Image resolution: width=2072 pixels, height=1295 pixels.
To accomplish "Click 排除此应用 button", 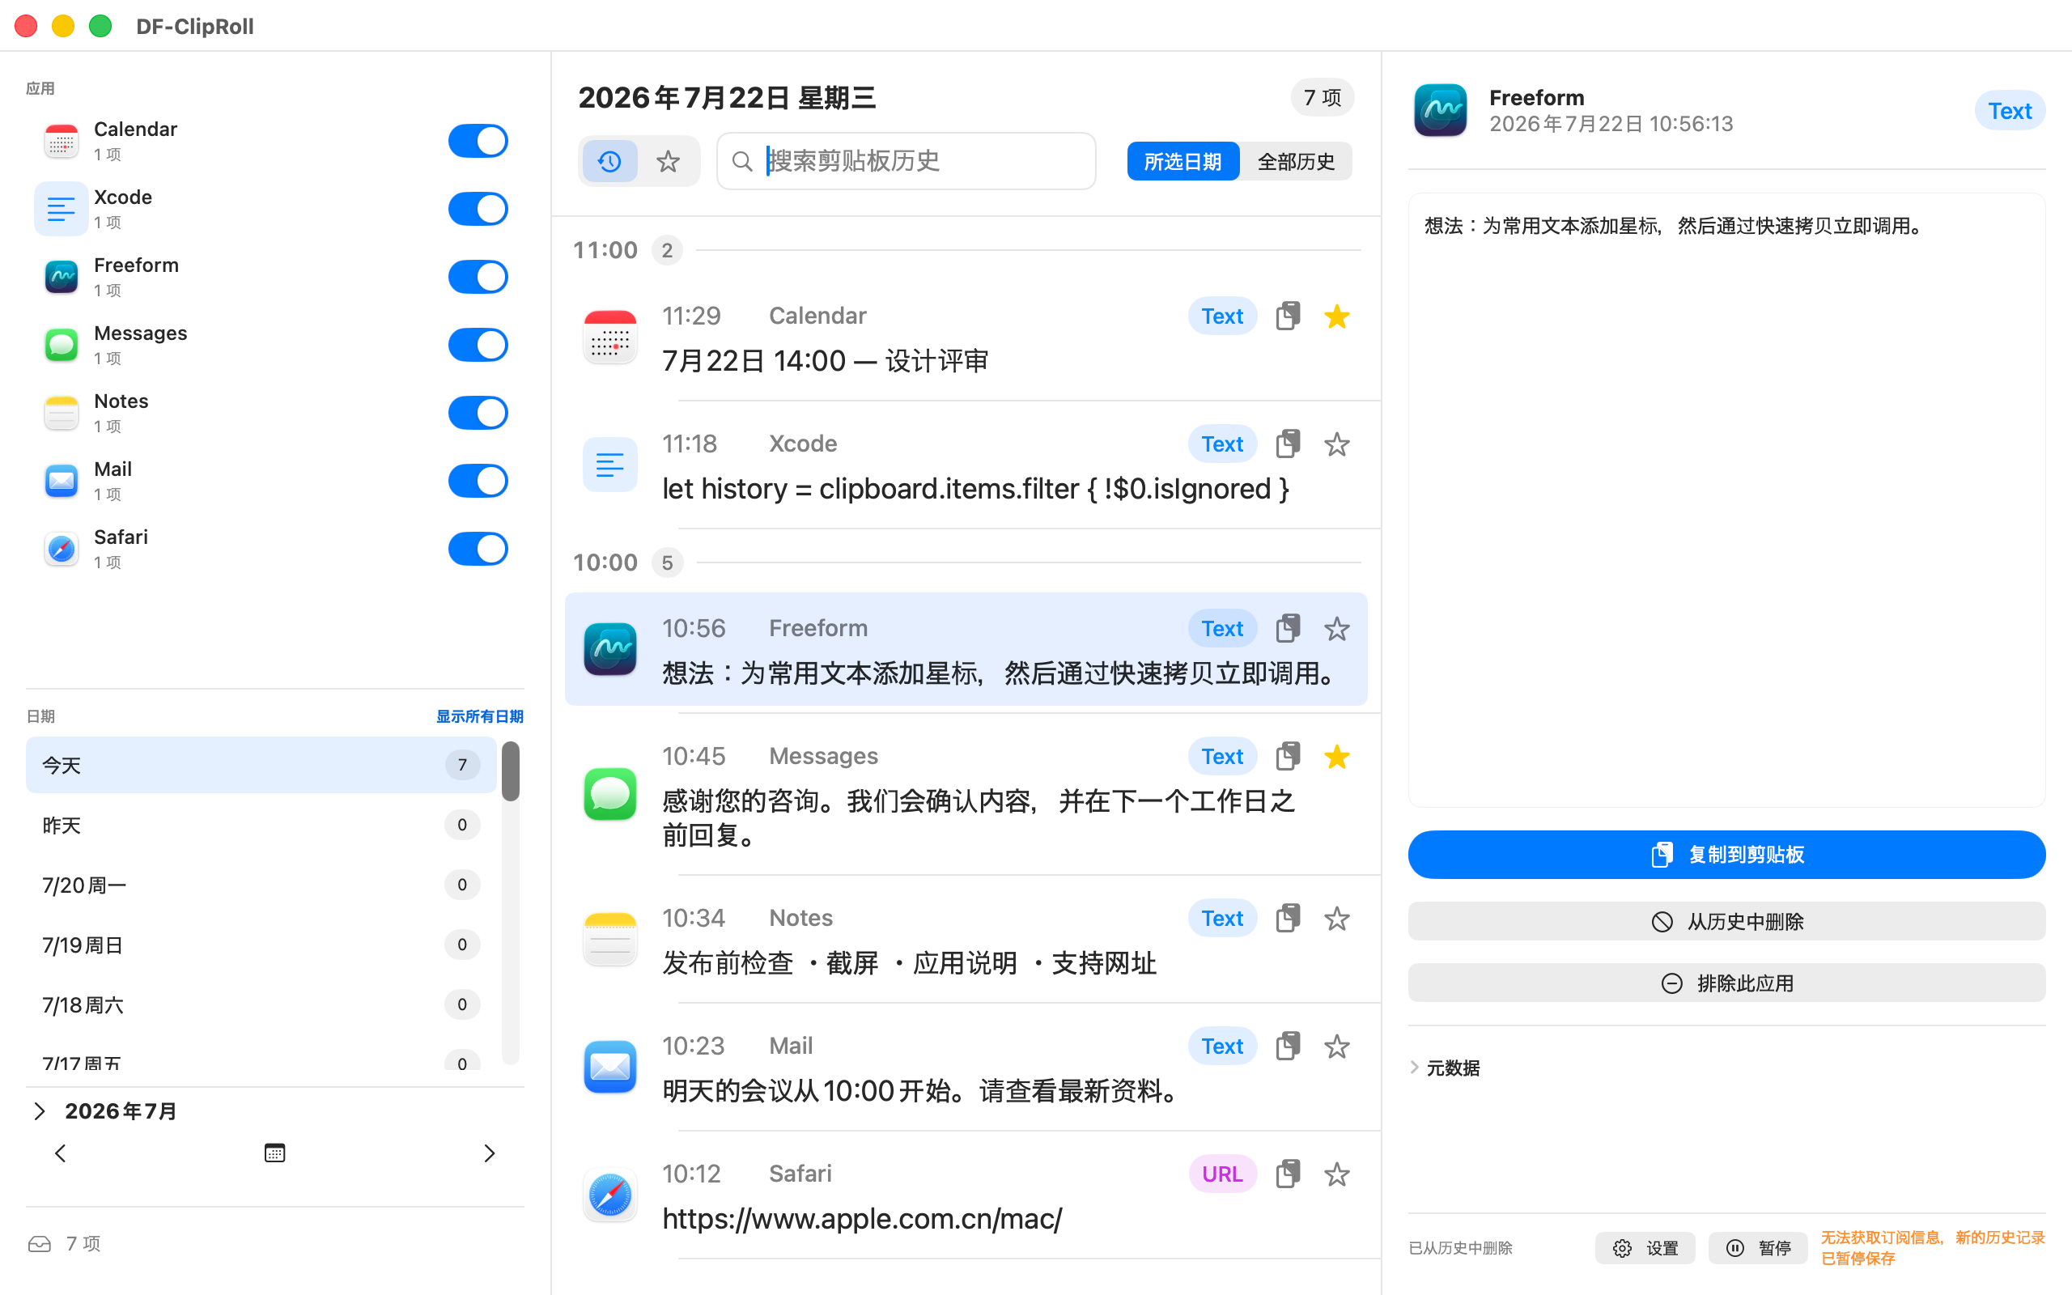I will [x=1726, y=983].
